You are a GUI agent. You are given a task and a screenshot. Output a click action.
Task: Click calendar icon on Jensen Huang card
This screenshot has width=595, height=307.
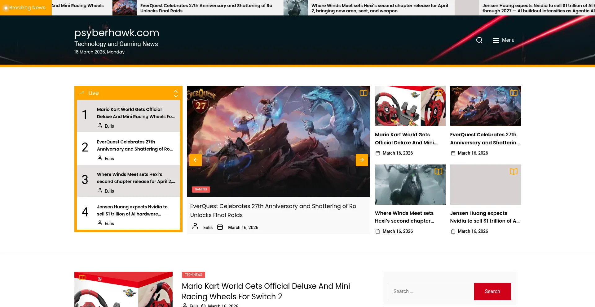coord(453,232)
